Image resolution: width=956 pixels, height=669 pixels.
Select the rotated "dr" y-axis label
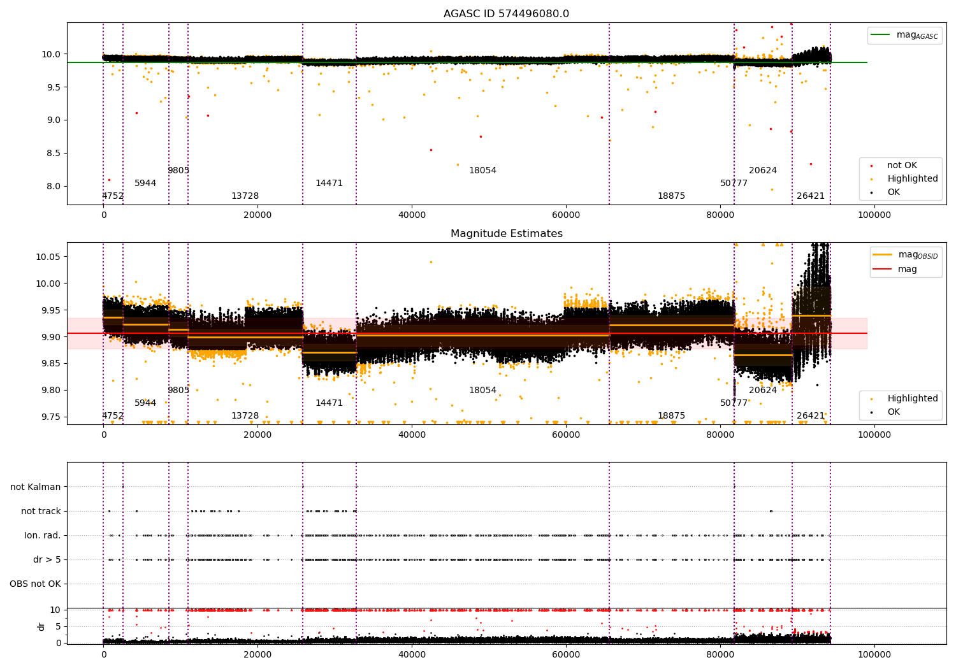(x=41, y=626)
